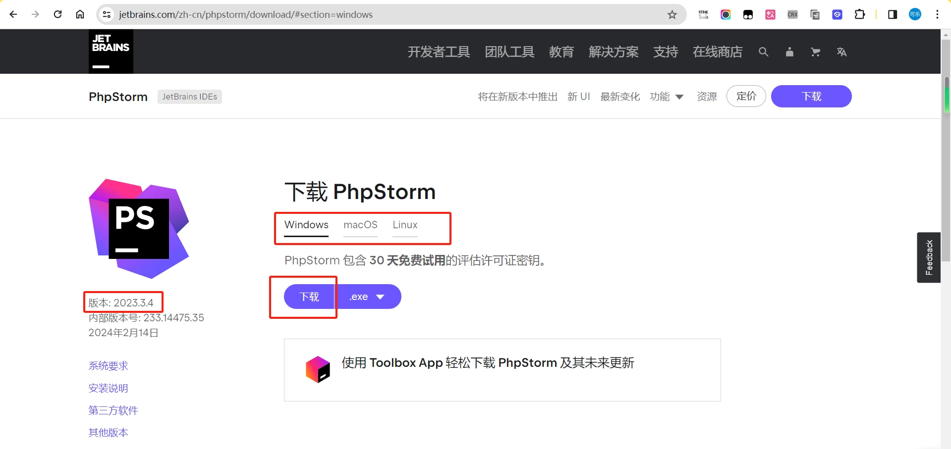Open the Toolbox App promotion card
951x449 pixels.
[x=502, y=370]
